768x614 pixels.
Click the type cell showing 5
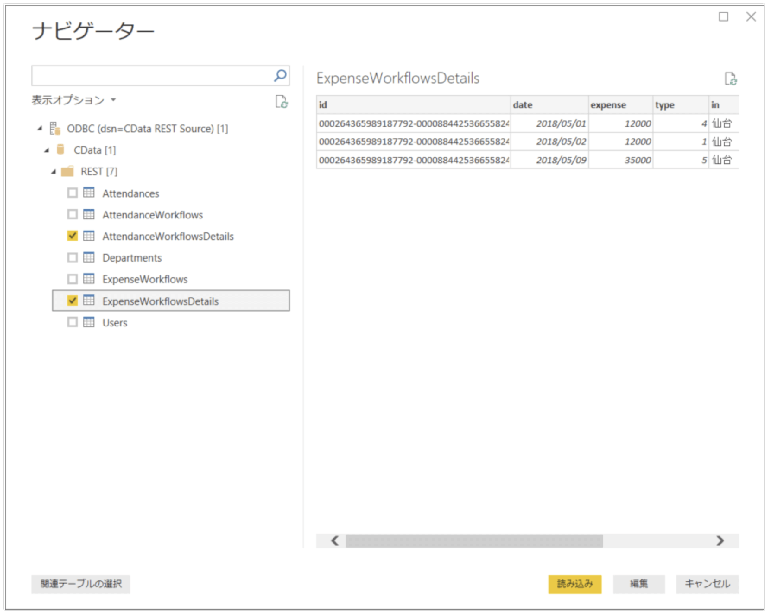(x=681, y=160)
